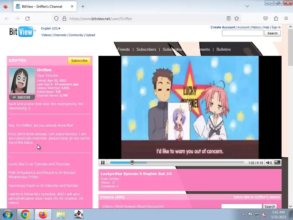
Task: Open the Java app taskbar icon
Action: 79,214
